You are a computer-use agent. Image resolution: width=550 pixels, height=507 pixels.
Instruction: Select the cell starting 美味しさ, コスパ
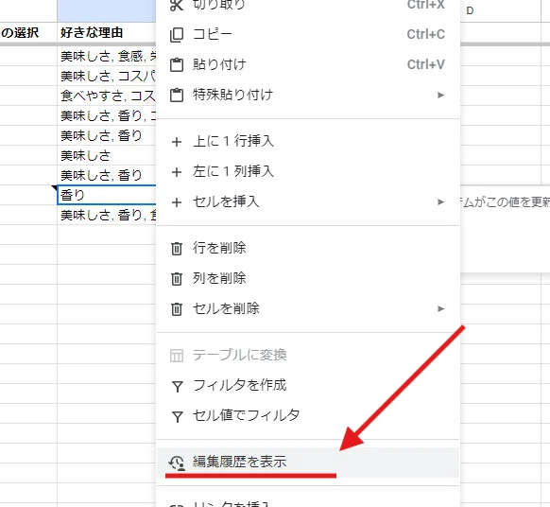[107, 76]
